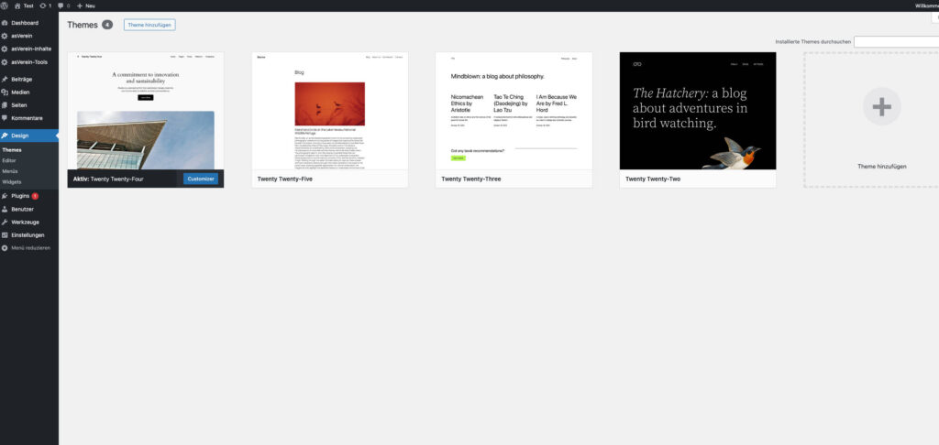Viewport: 939px width, 445px height.
Task: Click the Benutzer user icon
Action: click(x=5, y=210)
